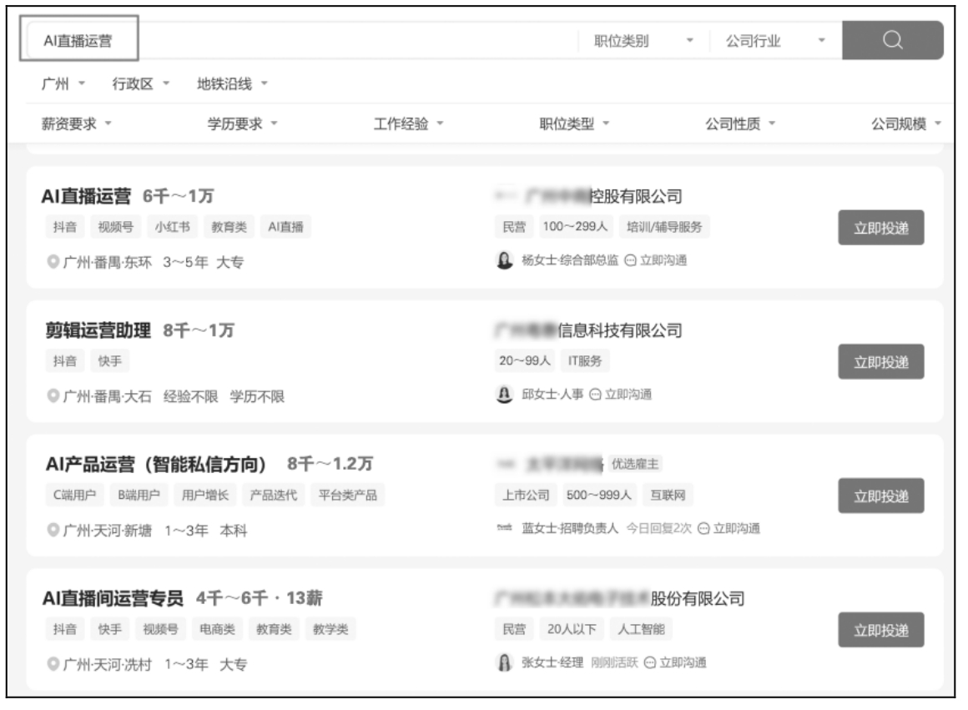Apply to 剪辑运营助理 with 立即投递 button
The image size is (968, 710).
click(880, 361)
